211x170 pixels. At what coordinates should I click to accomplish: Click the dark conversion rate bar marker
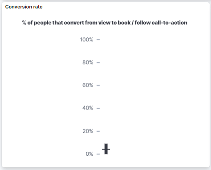[x=106, y=149]
